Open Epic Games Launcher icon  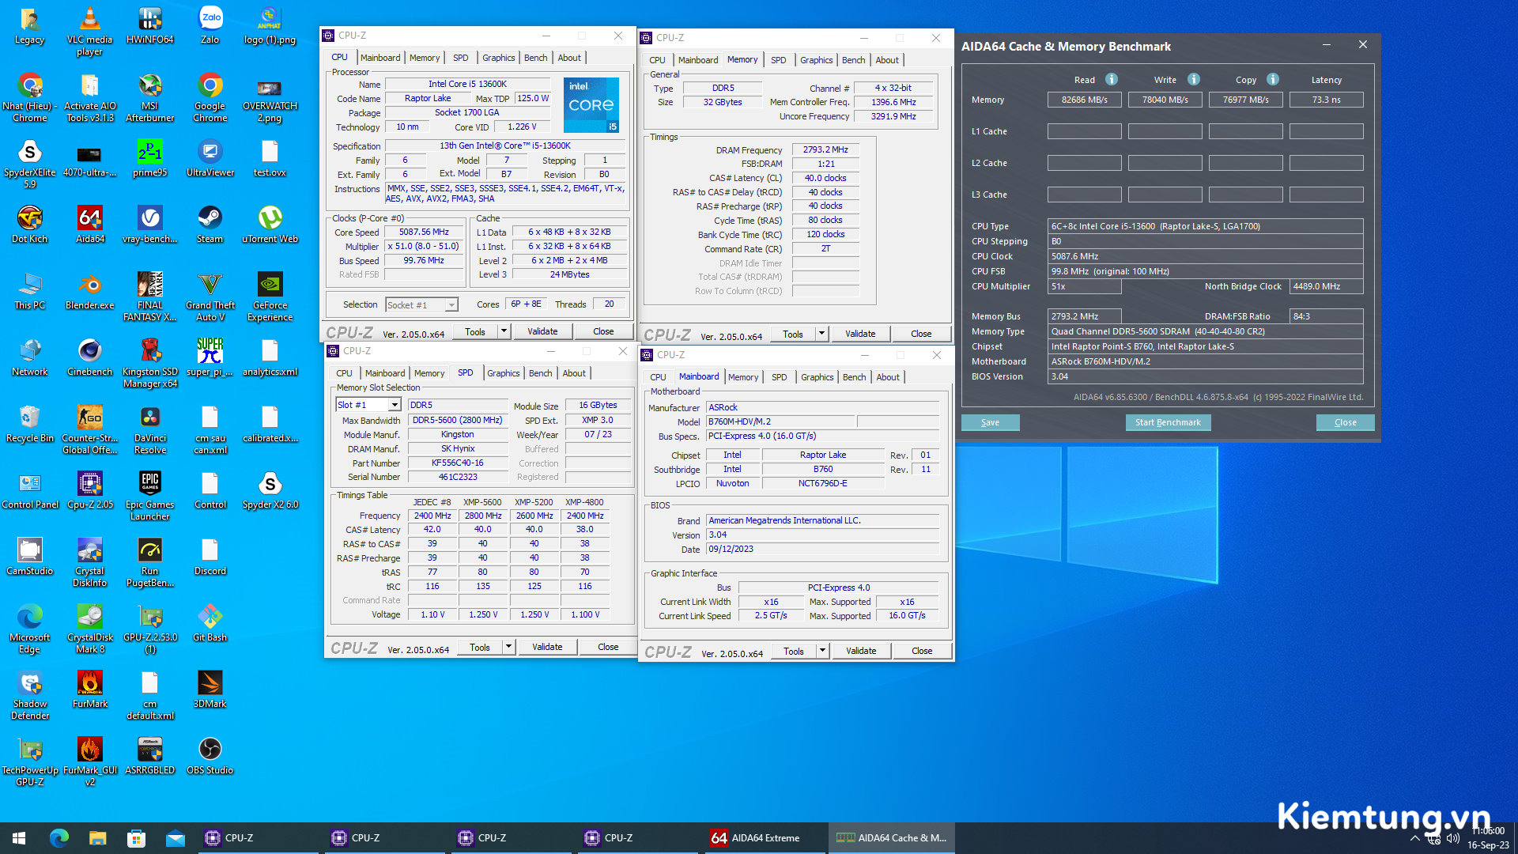click(149, 497)
